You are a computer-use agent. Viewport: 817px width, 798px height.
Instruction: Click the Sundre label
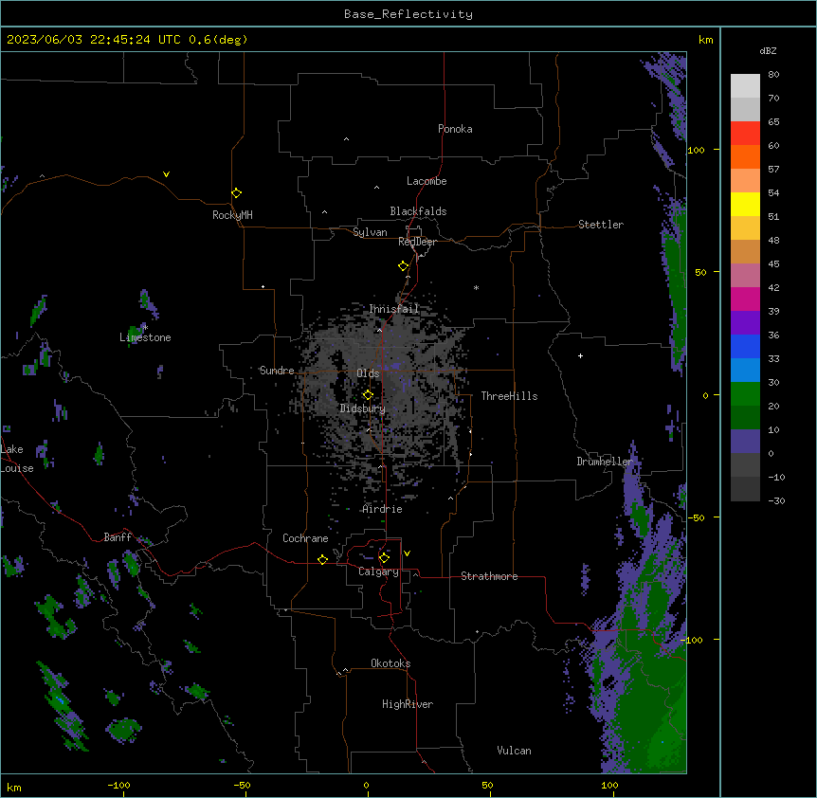pos(277,371)
